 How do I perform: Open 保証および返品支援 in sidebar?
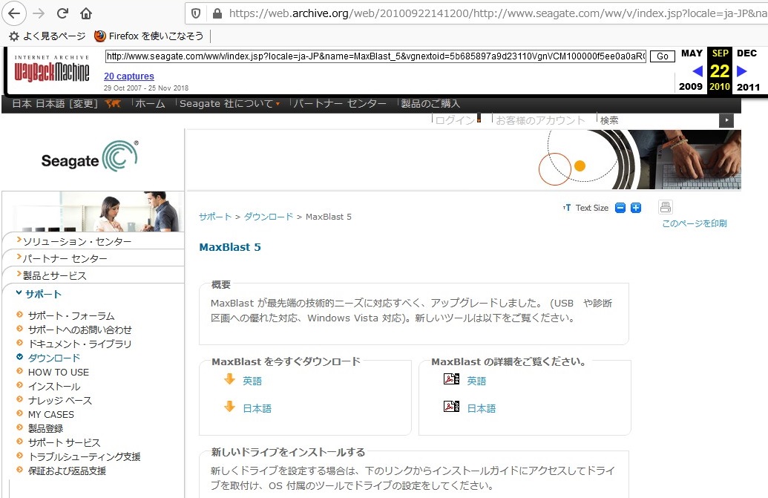[67, 471]
